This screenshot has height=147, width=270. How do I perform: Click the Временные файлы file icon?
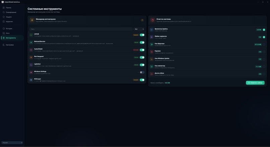click(151, 30)
